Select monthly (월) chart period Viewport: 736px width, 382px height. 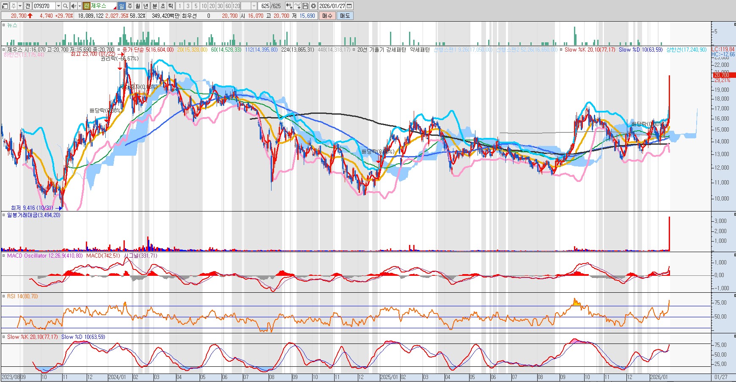(x=138, y=6)
